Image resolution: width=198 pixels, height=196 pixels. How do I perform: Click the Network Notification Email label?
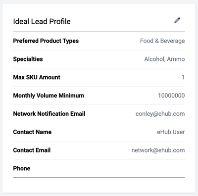click(x=49, y=114)
